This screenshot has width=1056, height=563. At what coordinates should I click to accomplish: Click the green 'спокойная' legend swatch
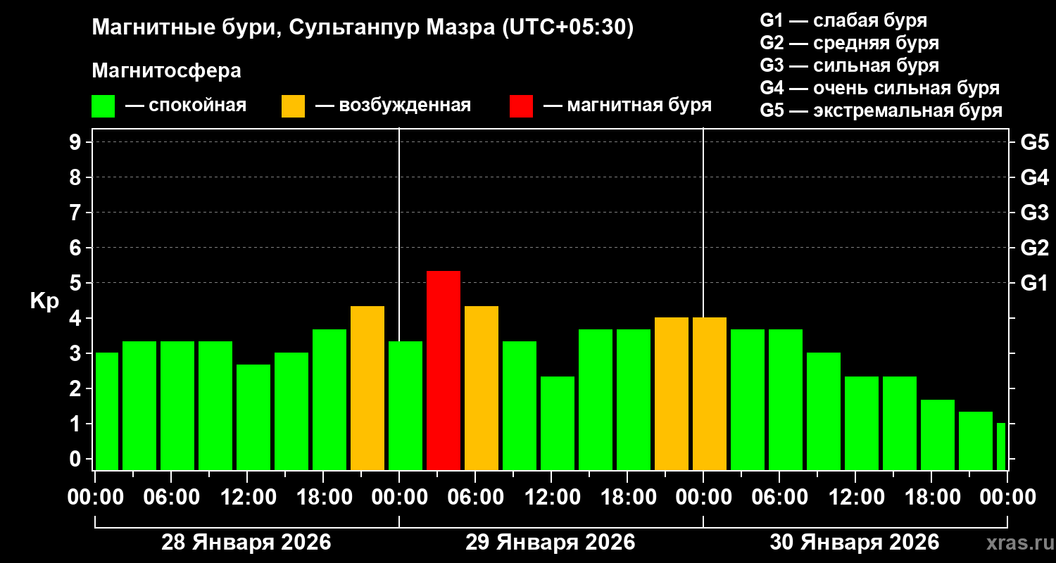tap(103, 106)
